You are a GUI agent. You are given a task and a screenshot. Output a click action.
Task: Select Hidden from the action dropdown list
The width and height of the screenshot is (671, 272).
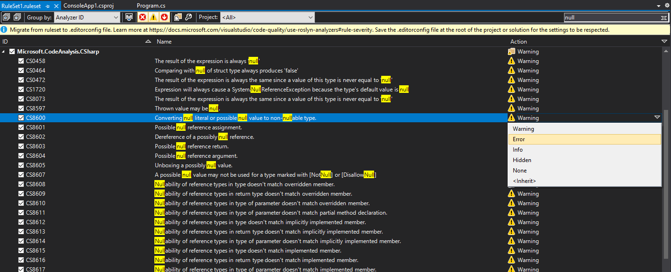(584, 160)
